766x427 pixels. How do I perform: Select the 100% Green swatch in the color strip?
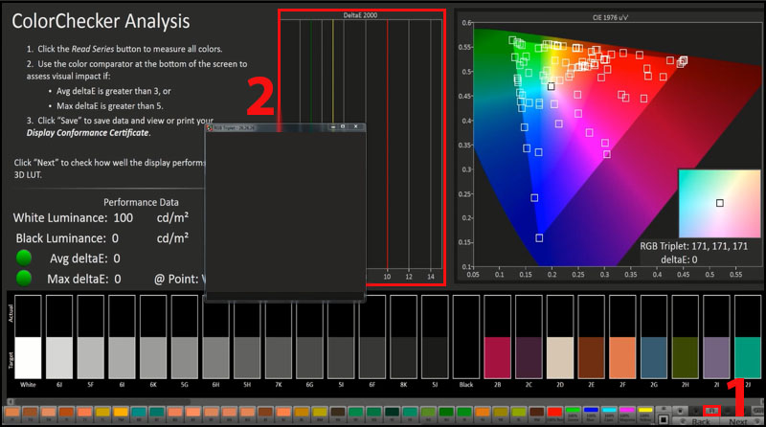(573, 414)
